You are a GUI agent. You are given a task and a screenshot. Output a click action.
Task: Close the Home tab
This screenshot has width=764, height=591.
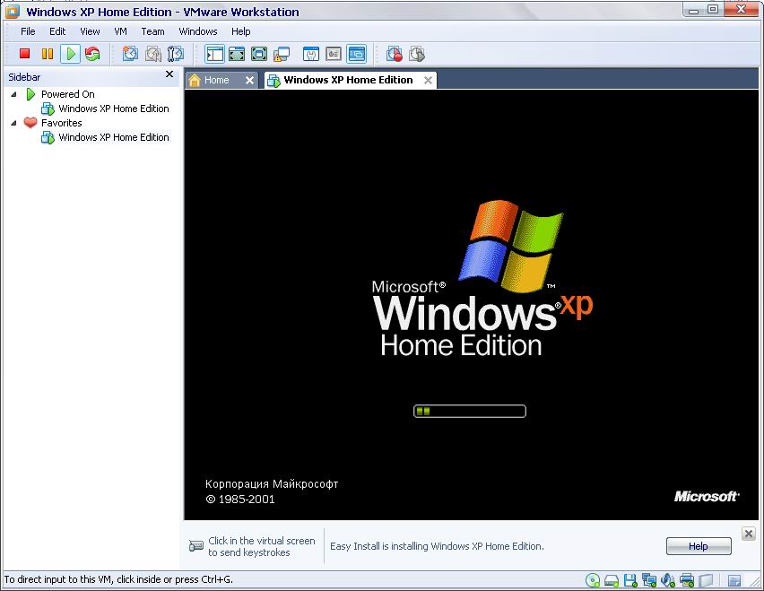coord(249,81)
